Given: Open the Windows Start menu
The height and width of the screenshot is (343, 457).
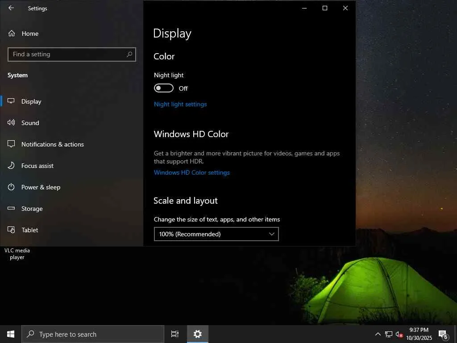Looking at the screenshot, I should (x=11, y=334).
